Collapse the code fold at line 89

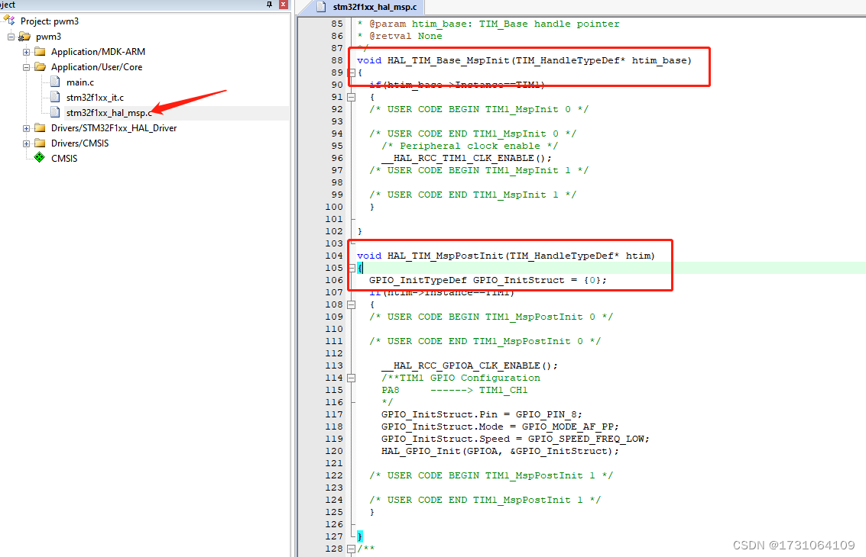tap(350, 73)
